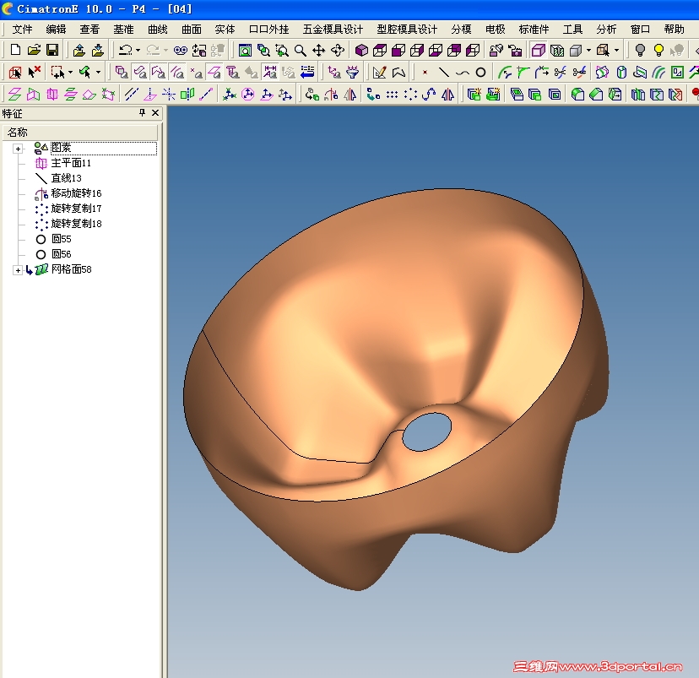Toggle the curve selection filter icon

(177, 73)
